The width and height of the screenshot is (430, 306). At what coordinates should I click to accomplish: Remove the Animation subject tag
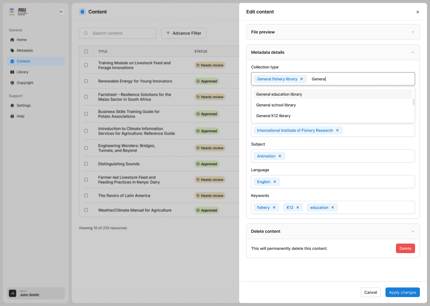pos(280,156)
